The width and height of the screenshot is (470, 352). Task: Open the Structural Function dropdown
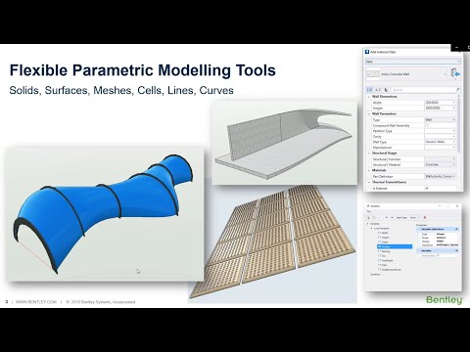(453, 159)
